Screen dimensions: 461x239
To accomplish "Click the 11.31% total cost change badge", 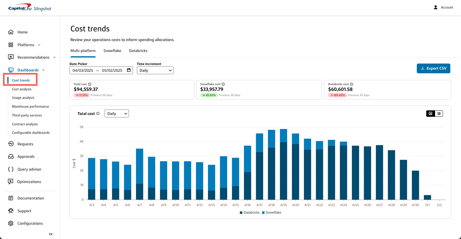I will (x=81, y=95).
